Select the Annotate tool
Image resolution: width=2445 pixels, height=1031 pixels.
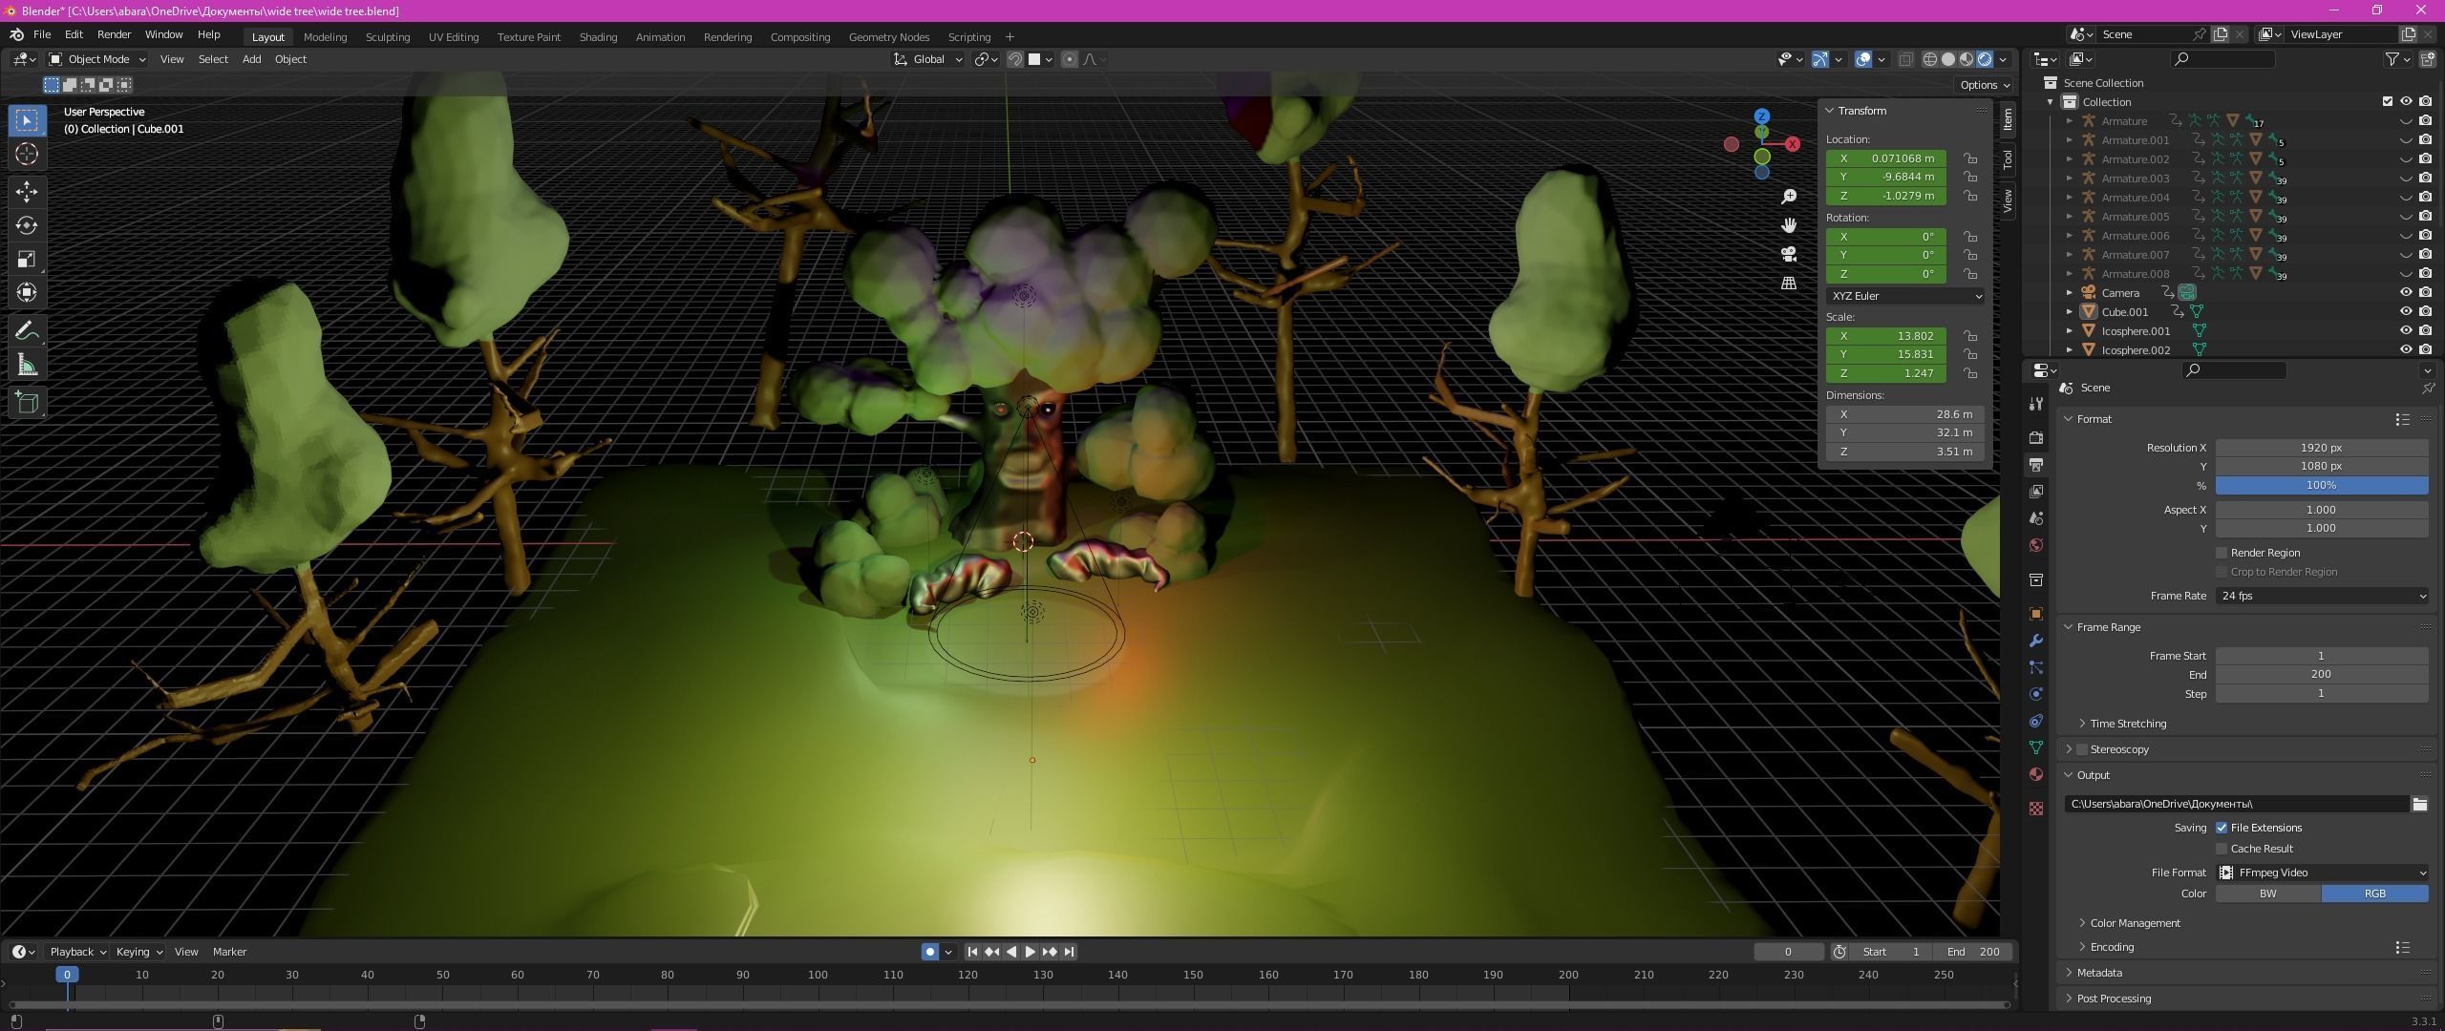pos(27,331)
